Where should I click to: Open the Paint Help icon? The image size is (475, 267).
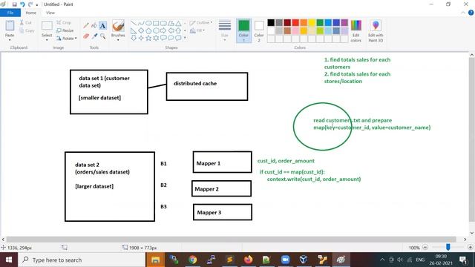pos(471,13)
